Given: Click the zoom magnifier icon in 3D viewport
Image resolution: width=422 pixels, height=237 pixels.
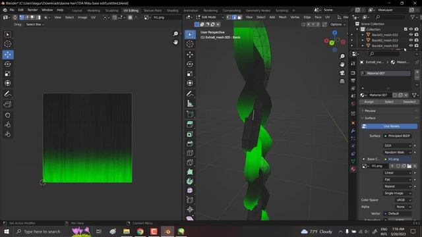Looking at the screenshot, I should pos(342,57).
